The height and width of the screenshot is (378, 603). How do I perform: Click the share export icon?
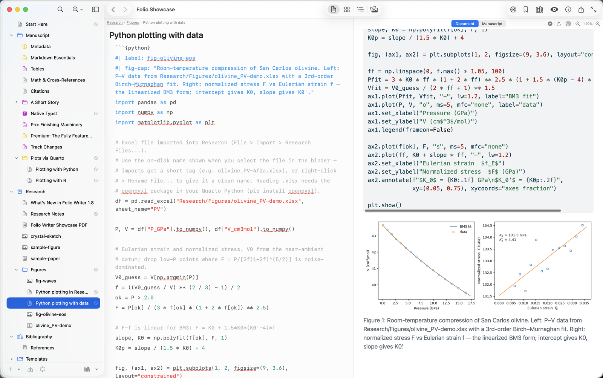pyautogui.click(x=581, y=9)
